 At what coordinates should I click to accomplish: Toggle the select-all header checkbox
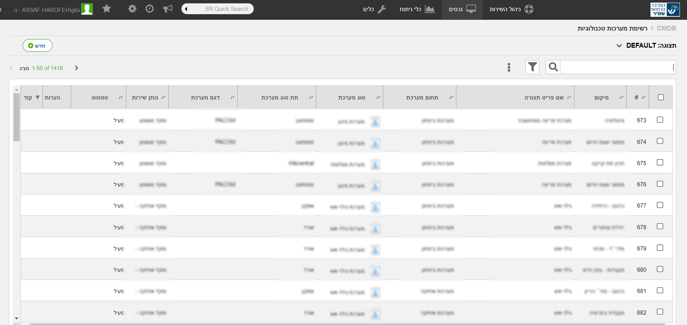pyautogui.click(x=661, y=97)
